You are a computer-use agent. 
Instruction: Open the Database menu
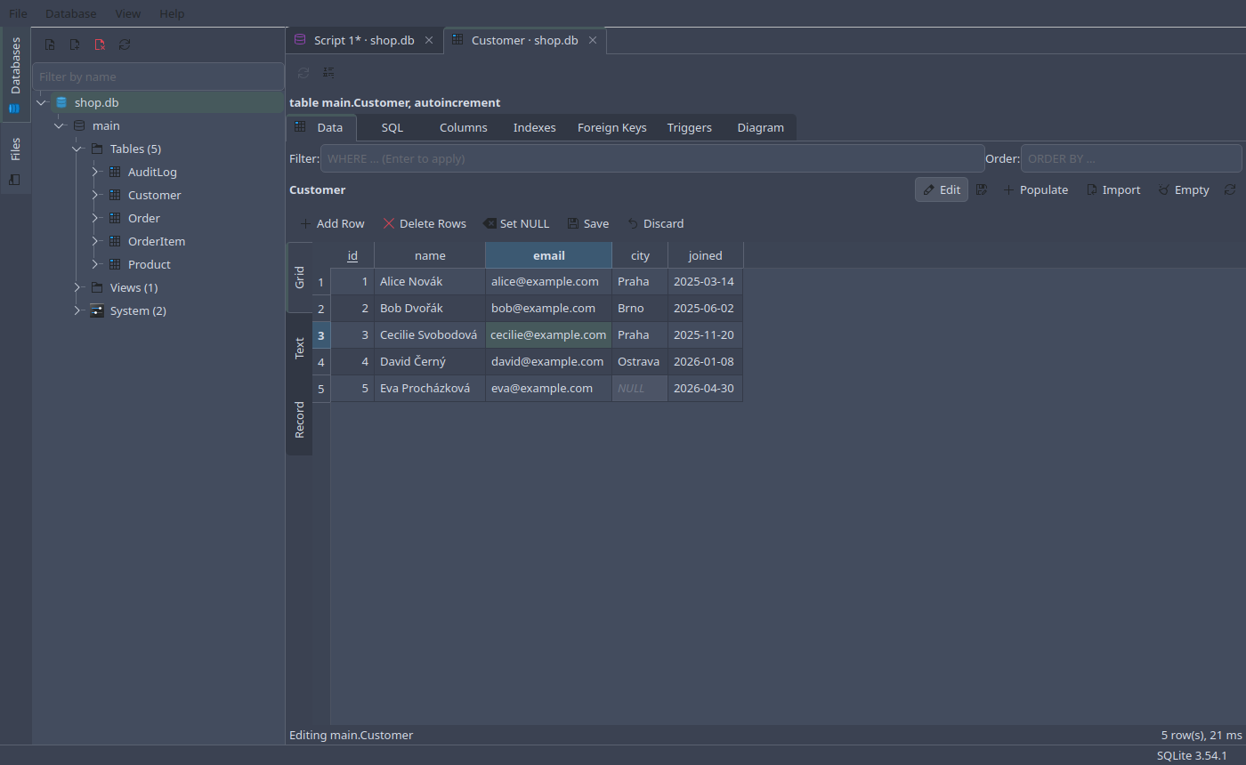click(x=71, y=13)
